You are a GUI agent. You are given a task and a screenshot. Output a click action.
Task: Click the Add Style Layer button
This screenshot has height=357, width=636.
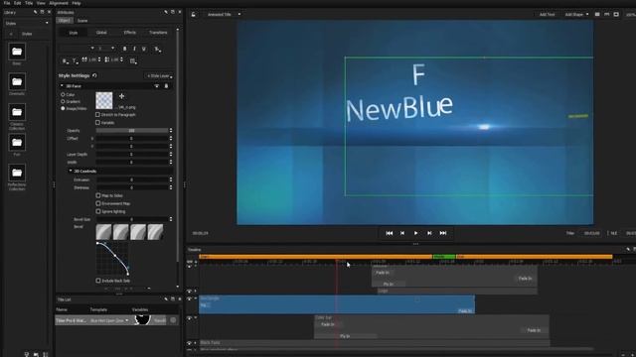[x=159, y=75]
